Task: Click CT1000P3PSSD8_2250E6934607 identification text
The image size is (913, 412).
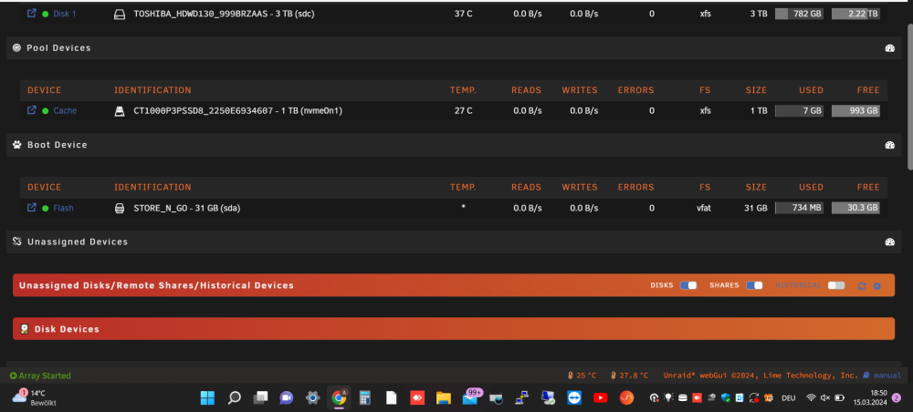Action: (x=237, y=110)
